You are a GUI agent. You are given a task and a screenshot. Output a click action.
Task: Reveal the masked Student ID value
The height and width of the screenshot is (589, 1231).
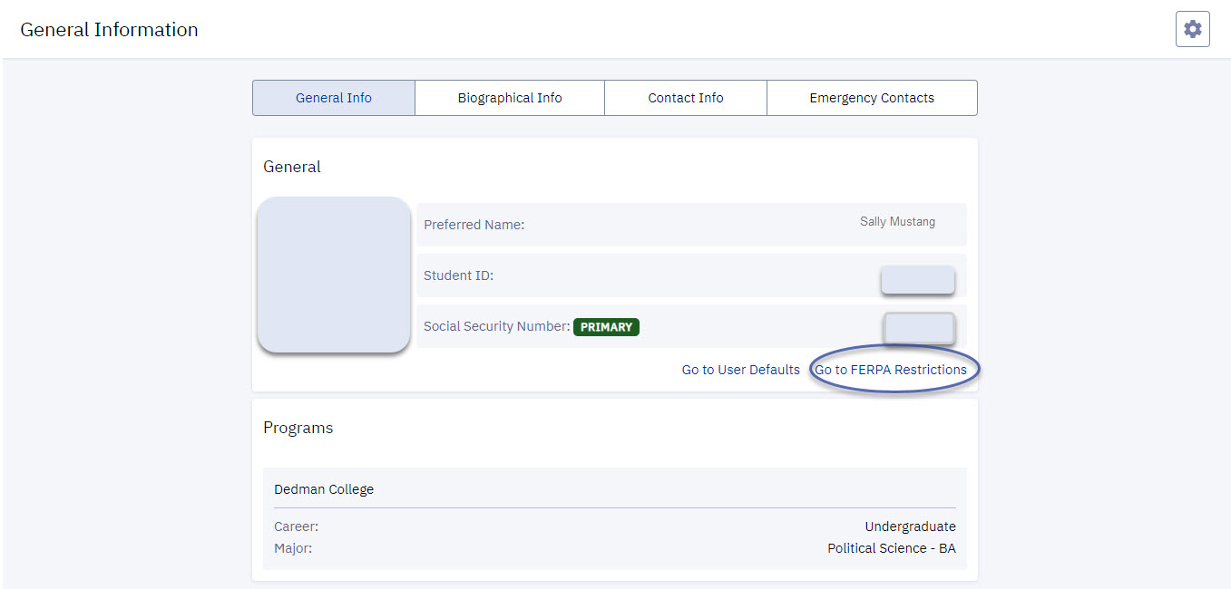tap(917, 280)
